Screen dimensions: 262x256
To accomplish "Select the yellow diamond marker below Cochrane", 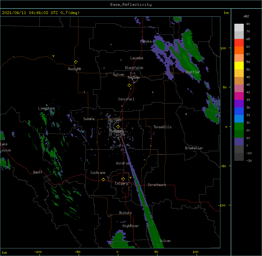I will [x=103, y=179].
